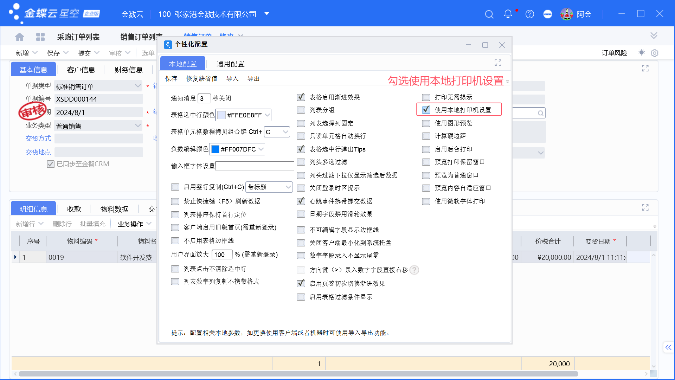The width and height of the screenshot is (675, 380).
Task: Open 收款 detail tab
Action: coord(74,209)
